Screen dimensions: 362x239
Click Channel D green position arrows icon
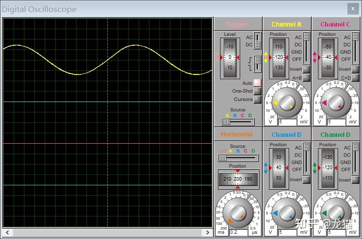point(315,168)
